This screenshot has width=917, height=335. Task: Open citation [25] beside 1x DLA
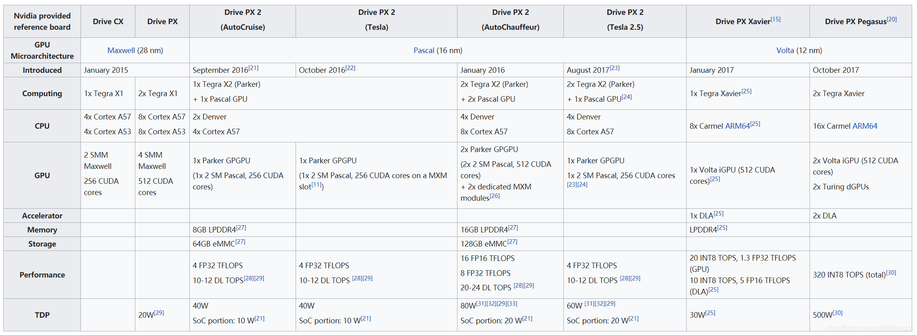click(x=718, y=213)
